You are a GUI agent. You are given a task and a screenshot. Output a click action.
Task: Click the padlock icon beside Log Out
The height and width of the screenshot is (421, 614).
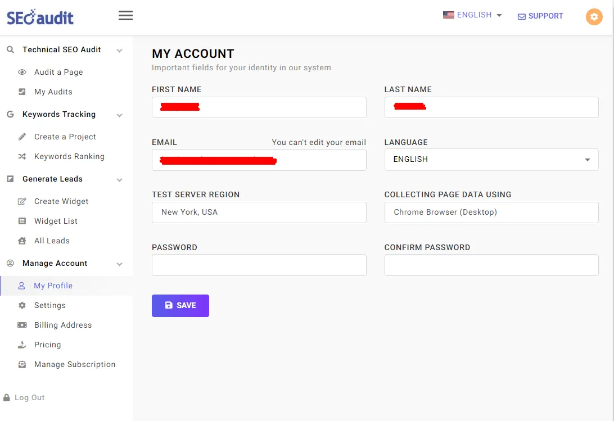(7, 397)
